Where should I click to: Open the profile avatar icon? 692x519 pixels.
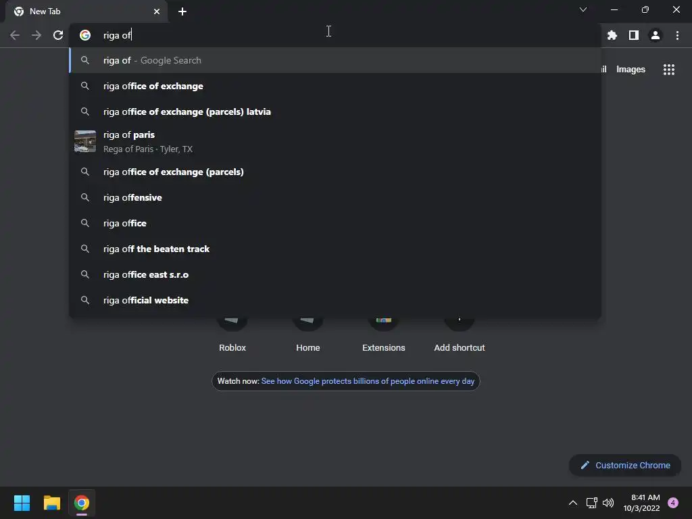click(x=656, y=35)
